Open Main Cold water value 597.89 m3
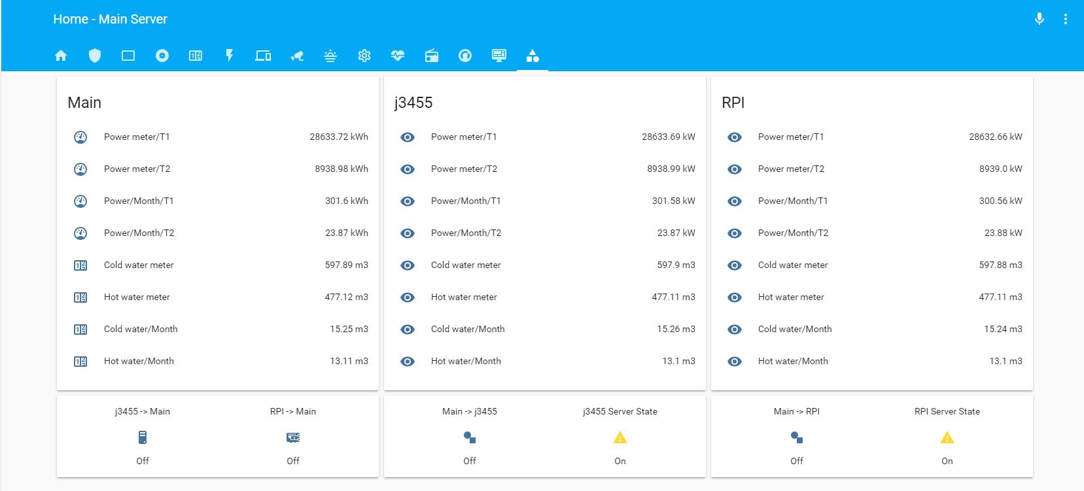The width and height of the screenshot is (1084, 491). click(x=347, y=265)
